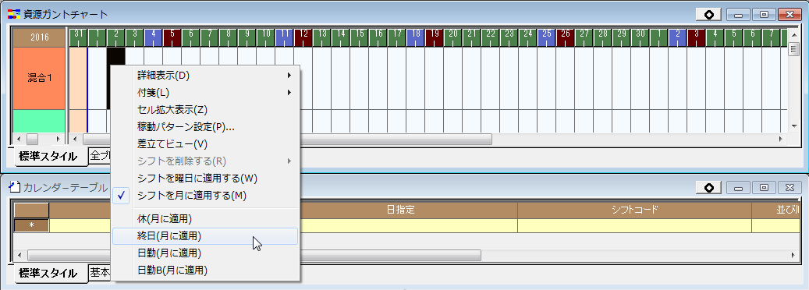This screenshot has height=290, width=809.
Task: Click the 2016 year header cell
Action: (39, 37)
